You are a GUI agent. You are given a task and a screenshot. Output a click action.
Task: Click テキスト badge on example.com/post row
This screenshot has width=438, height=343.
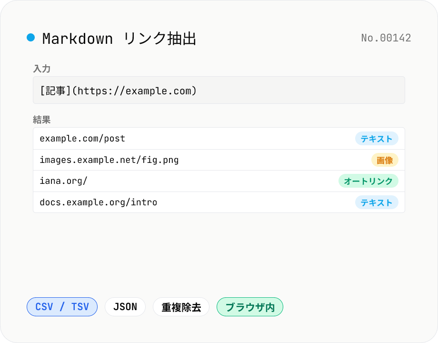pos(377,138)
